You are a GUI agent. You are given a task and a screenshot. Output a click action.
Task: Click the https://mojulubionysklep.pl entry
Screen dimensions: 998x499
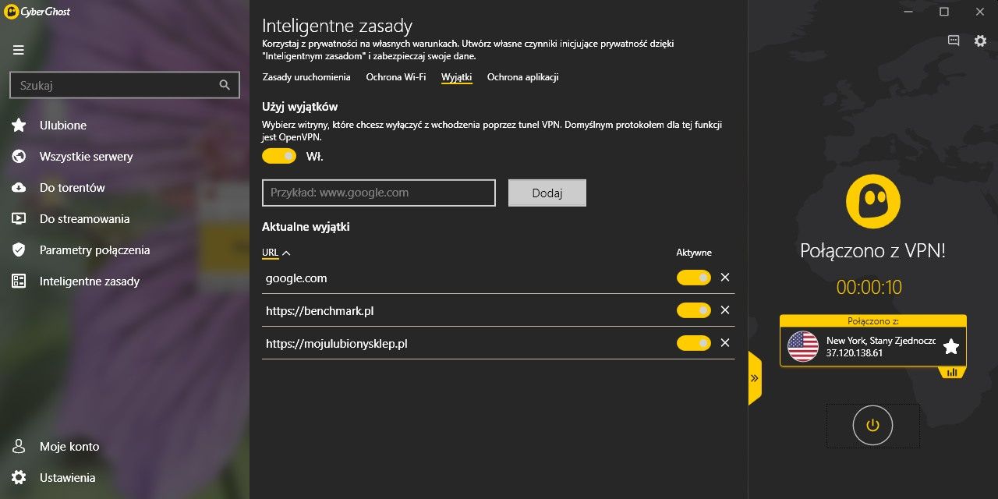pos(337,343)
